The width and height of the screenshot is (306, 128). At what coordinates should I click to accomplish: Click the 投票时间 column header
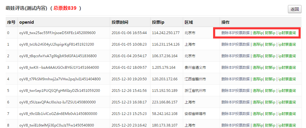(120, 22)
